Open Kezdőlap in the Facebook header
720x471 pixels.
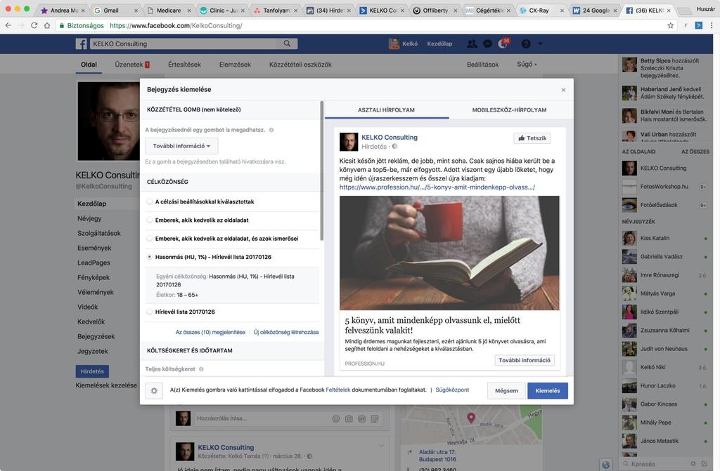point(439,44)
